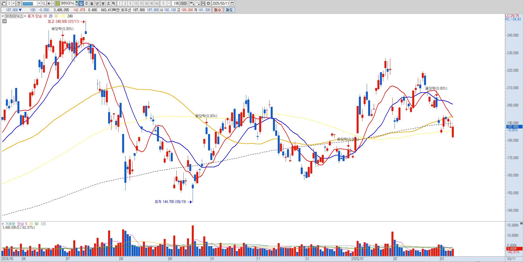Viewport: 524px width, 262px height.
Task: Expand the dropdown next to the speaker icon
Action: pos(53,3)
